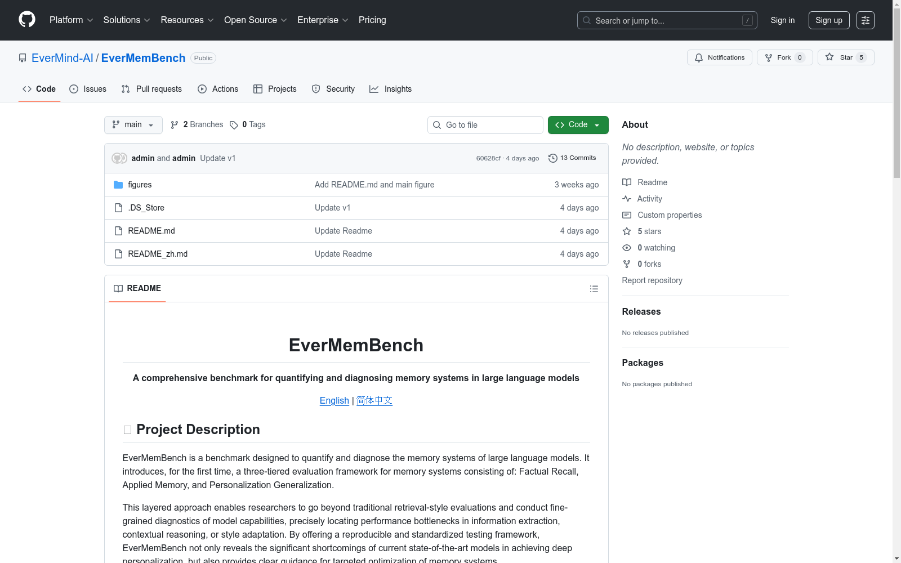Click the fork icon in Fork button
Image resolution: width=901 pixels, height=563 pixels.
[x=769, y=57]
